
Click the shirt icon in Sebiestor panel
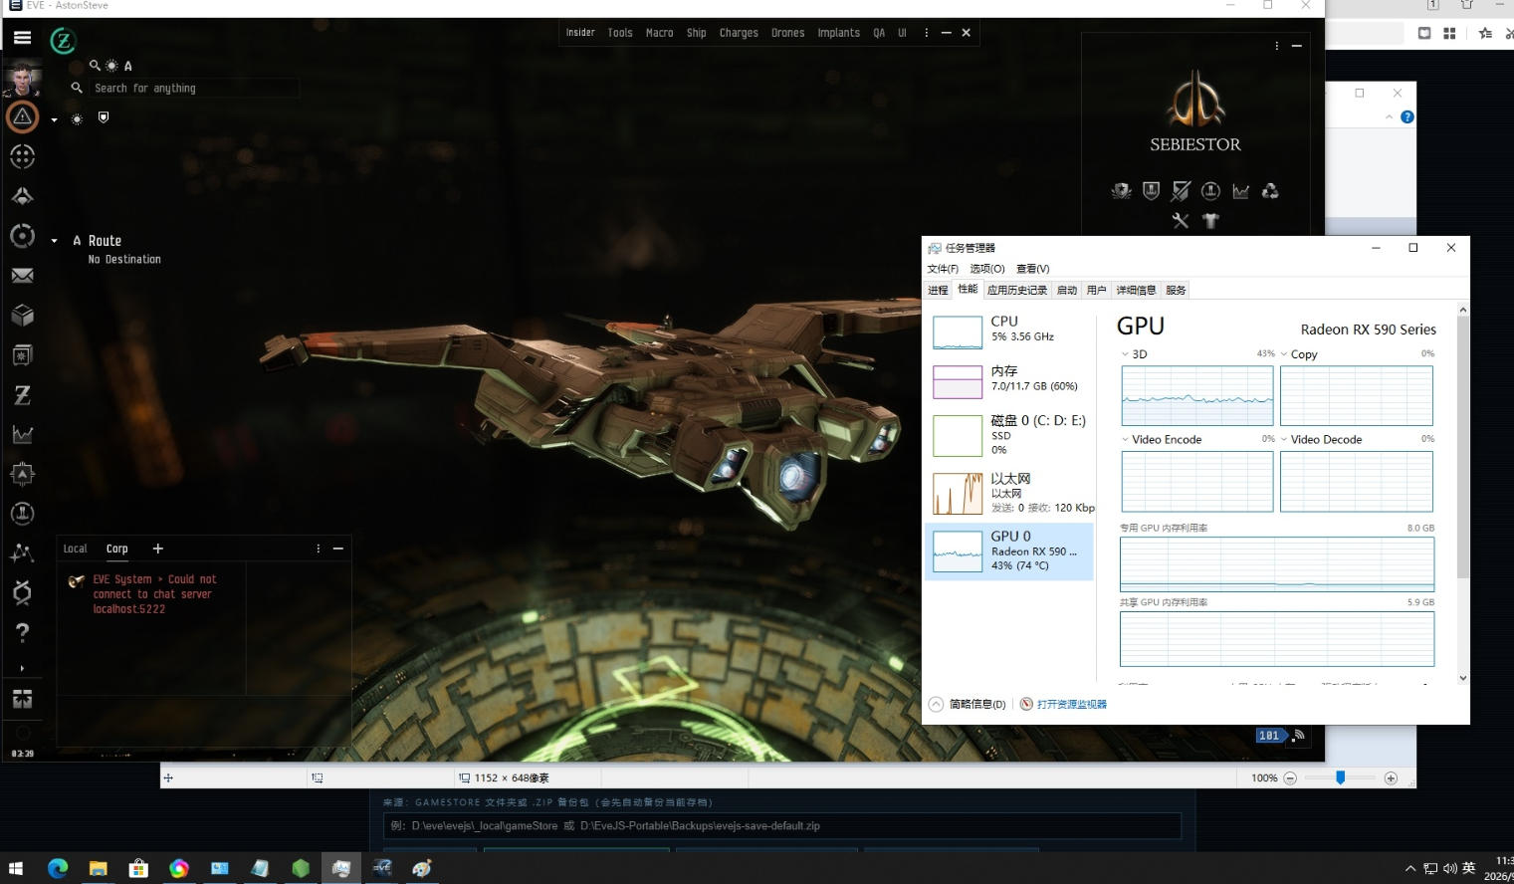coord(1210,221)
